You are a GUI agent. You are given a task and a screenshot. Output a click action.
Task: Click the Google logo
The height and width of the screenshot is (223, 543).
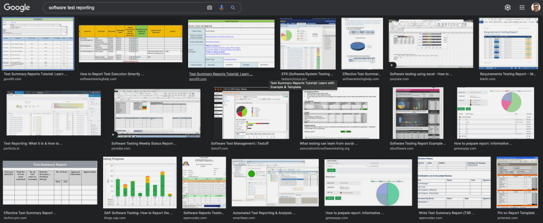point(17,7)
